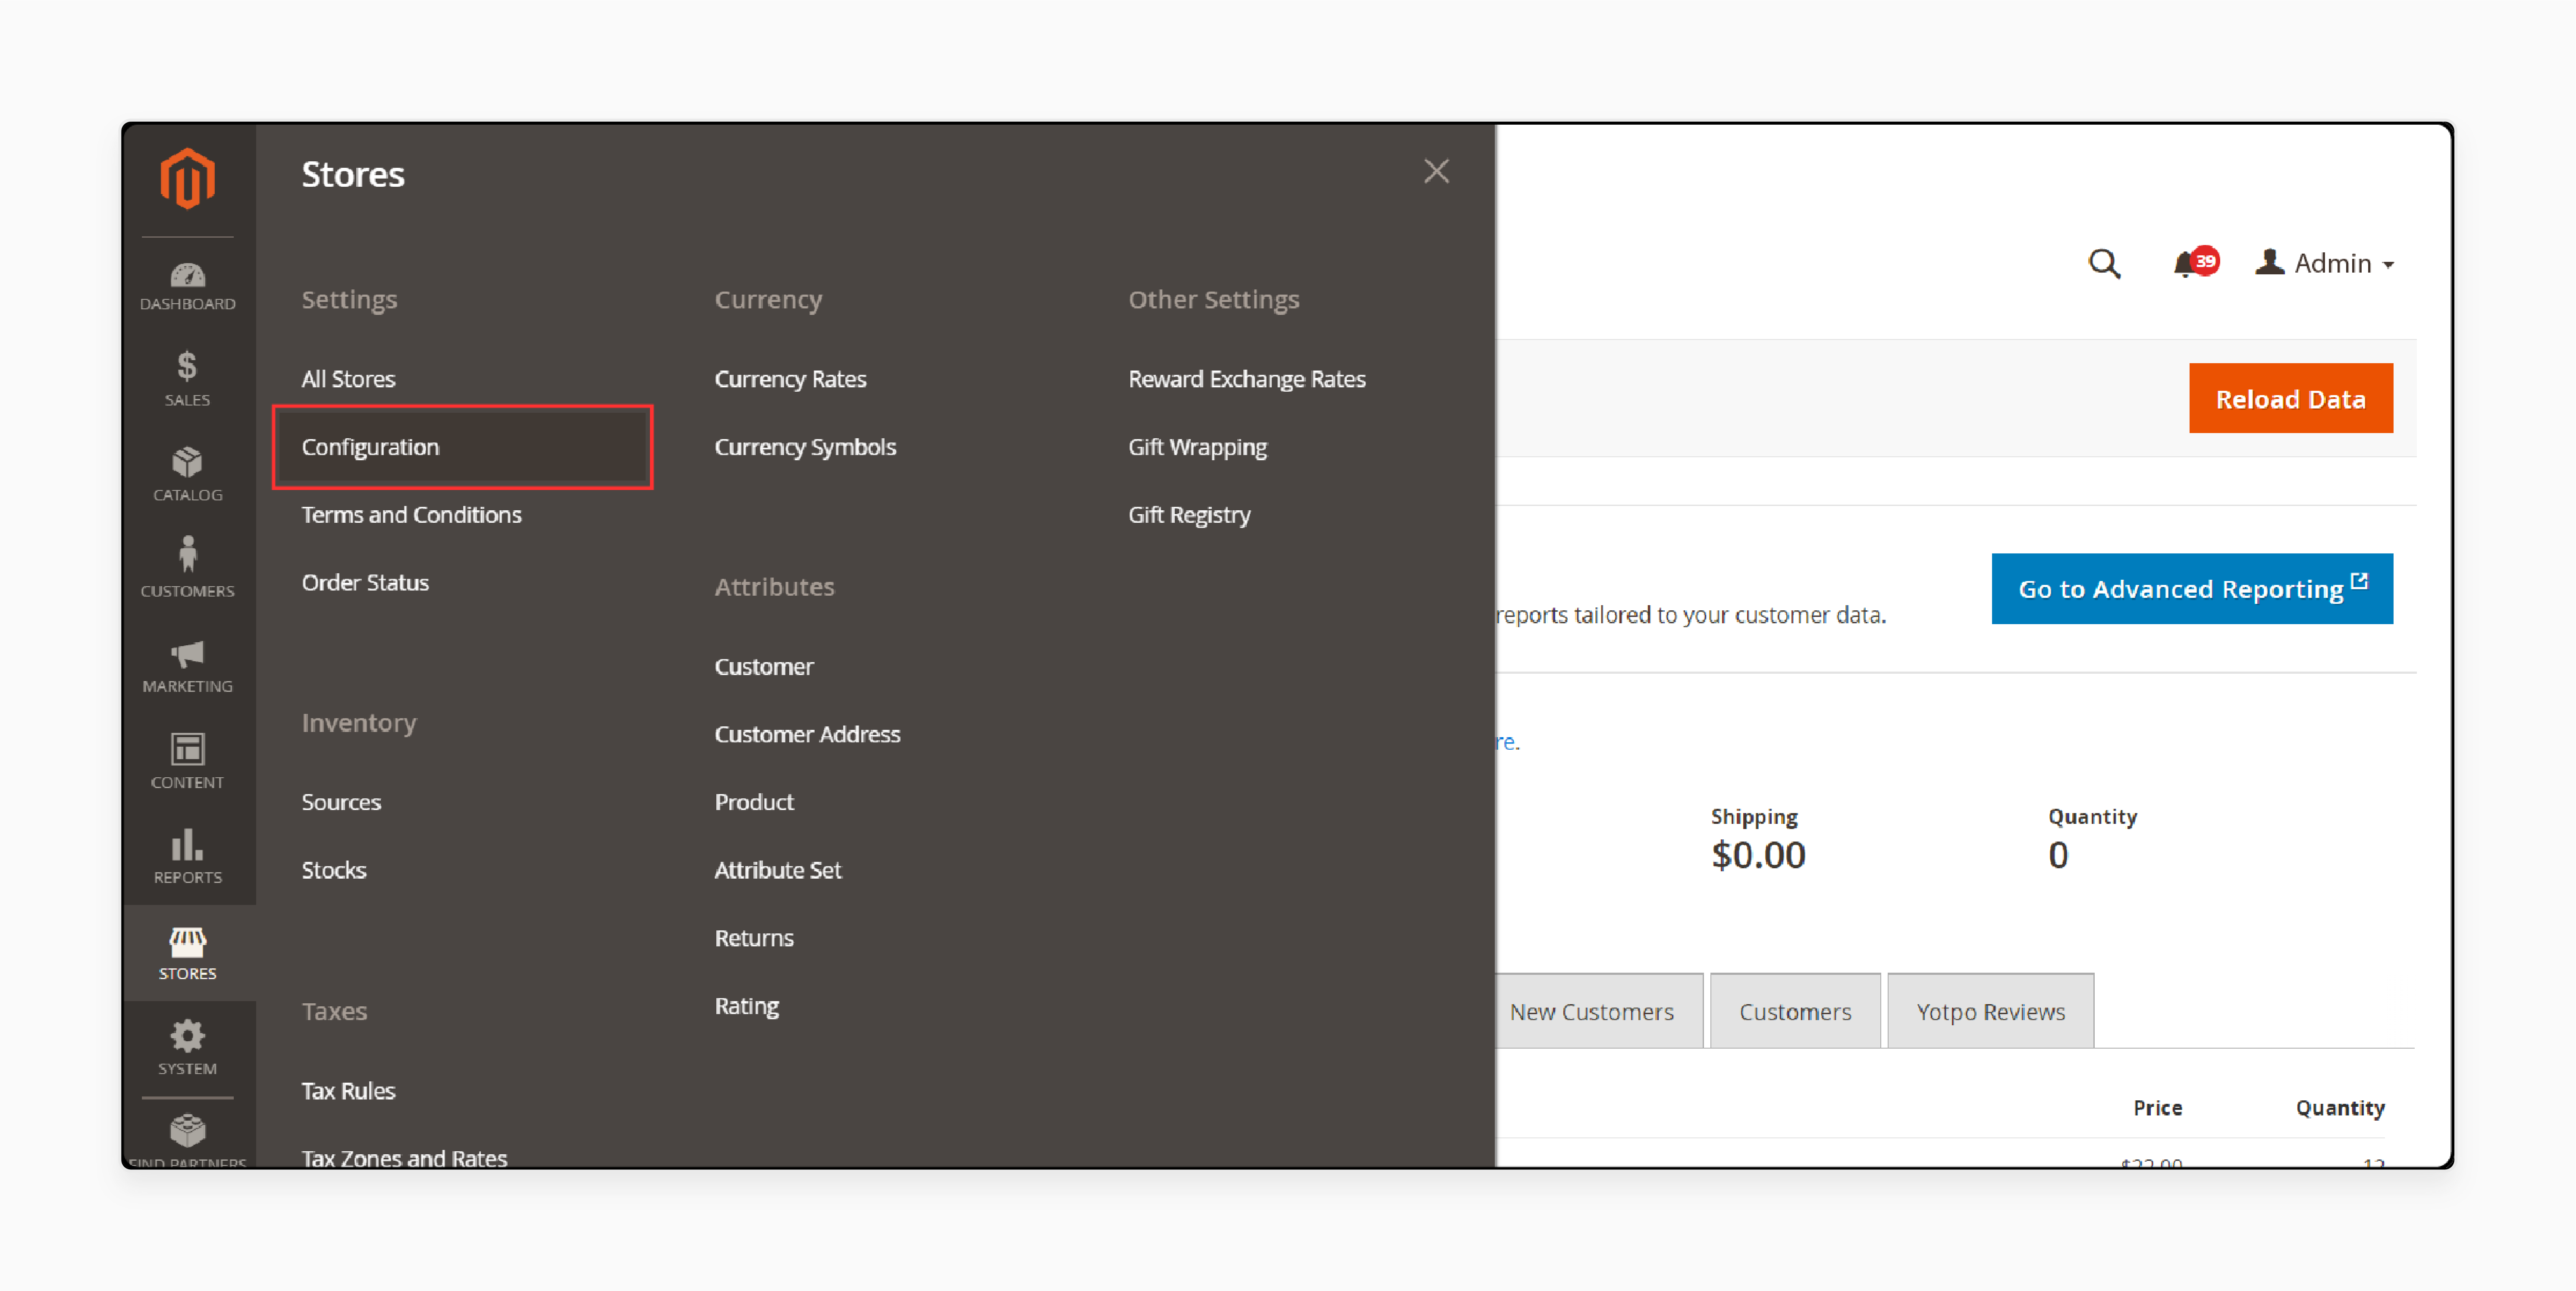2576x1291 pixels.
Task: Open the Customers sidebar menu
Action: coord(187,568)
